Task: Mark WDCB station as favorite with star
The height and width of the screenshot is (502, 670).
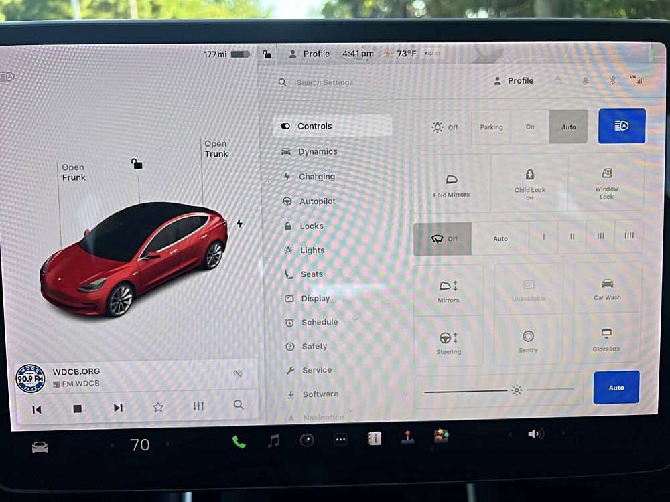Action: pyautogui.click(x=158, y=407)
